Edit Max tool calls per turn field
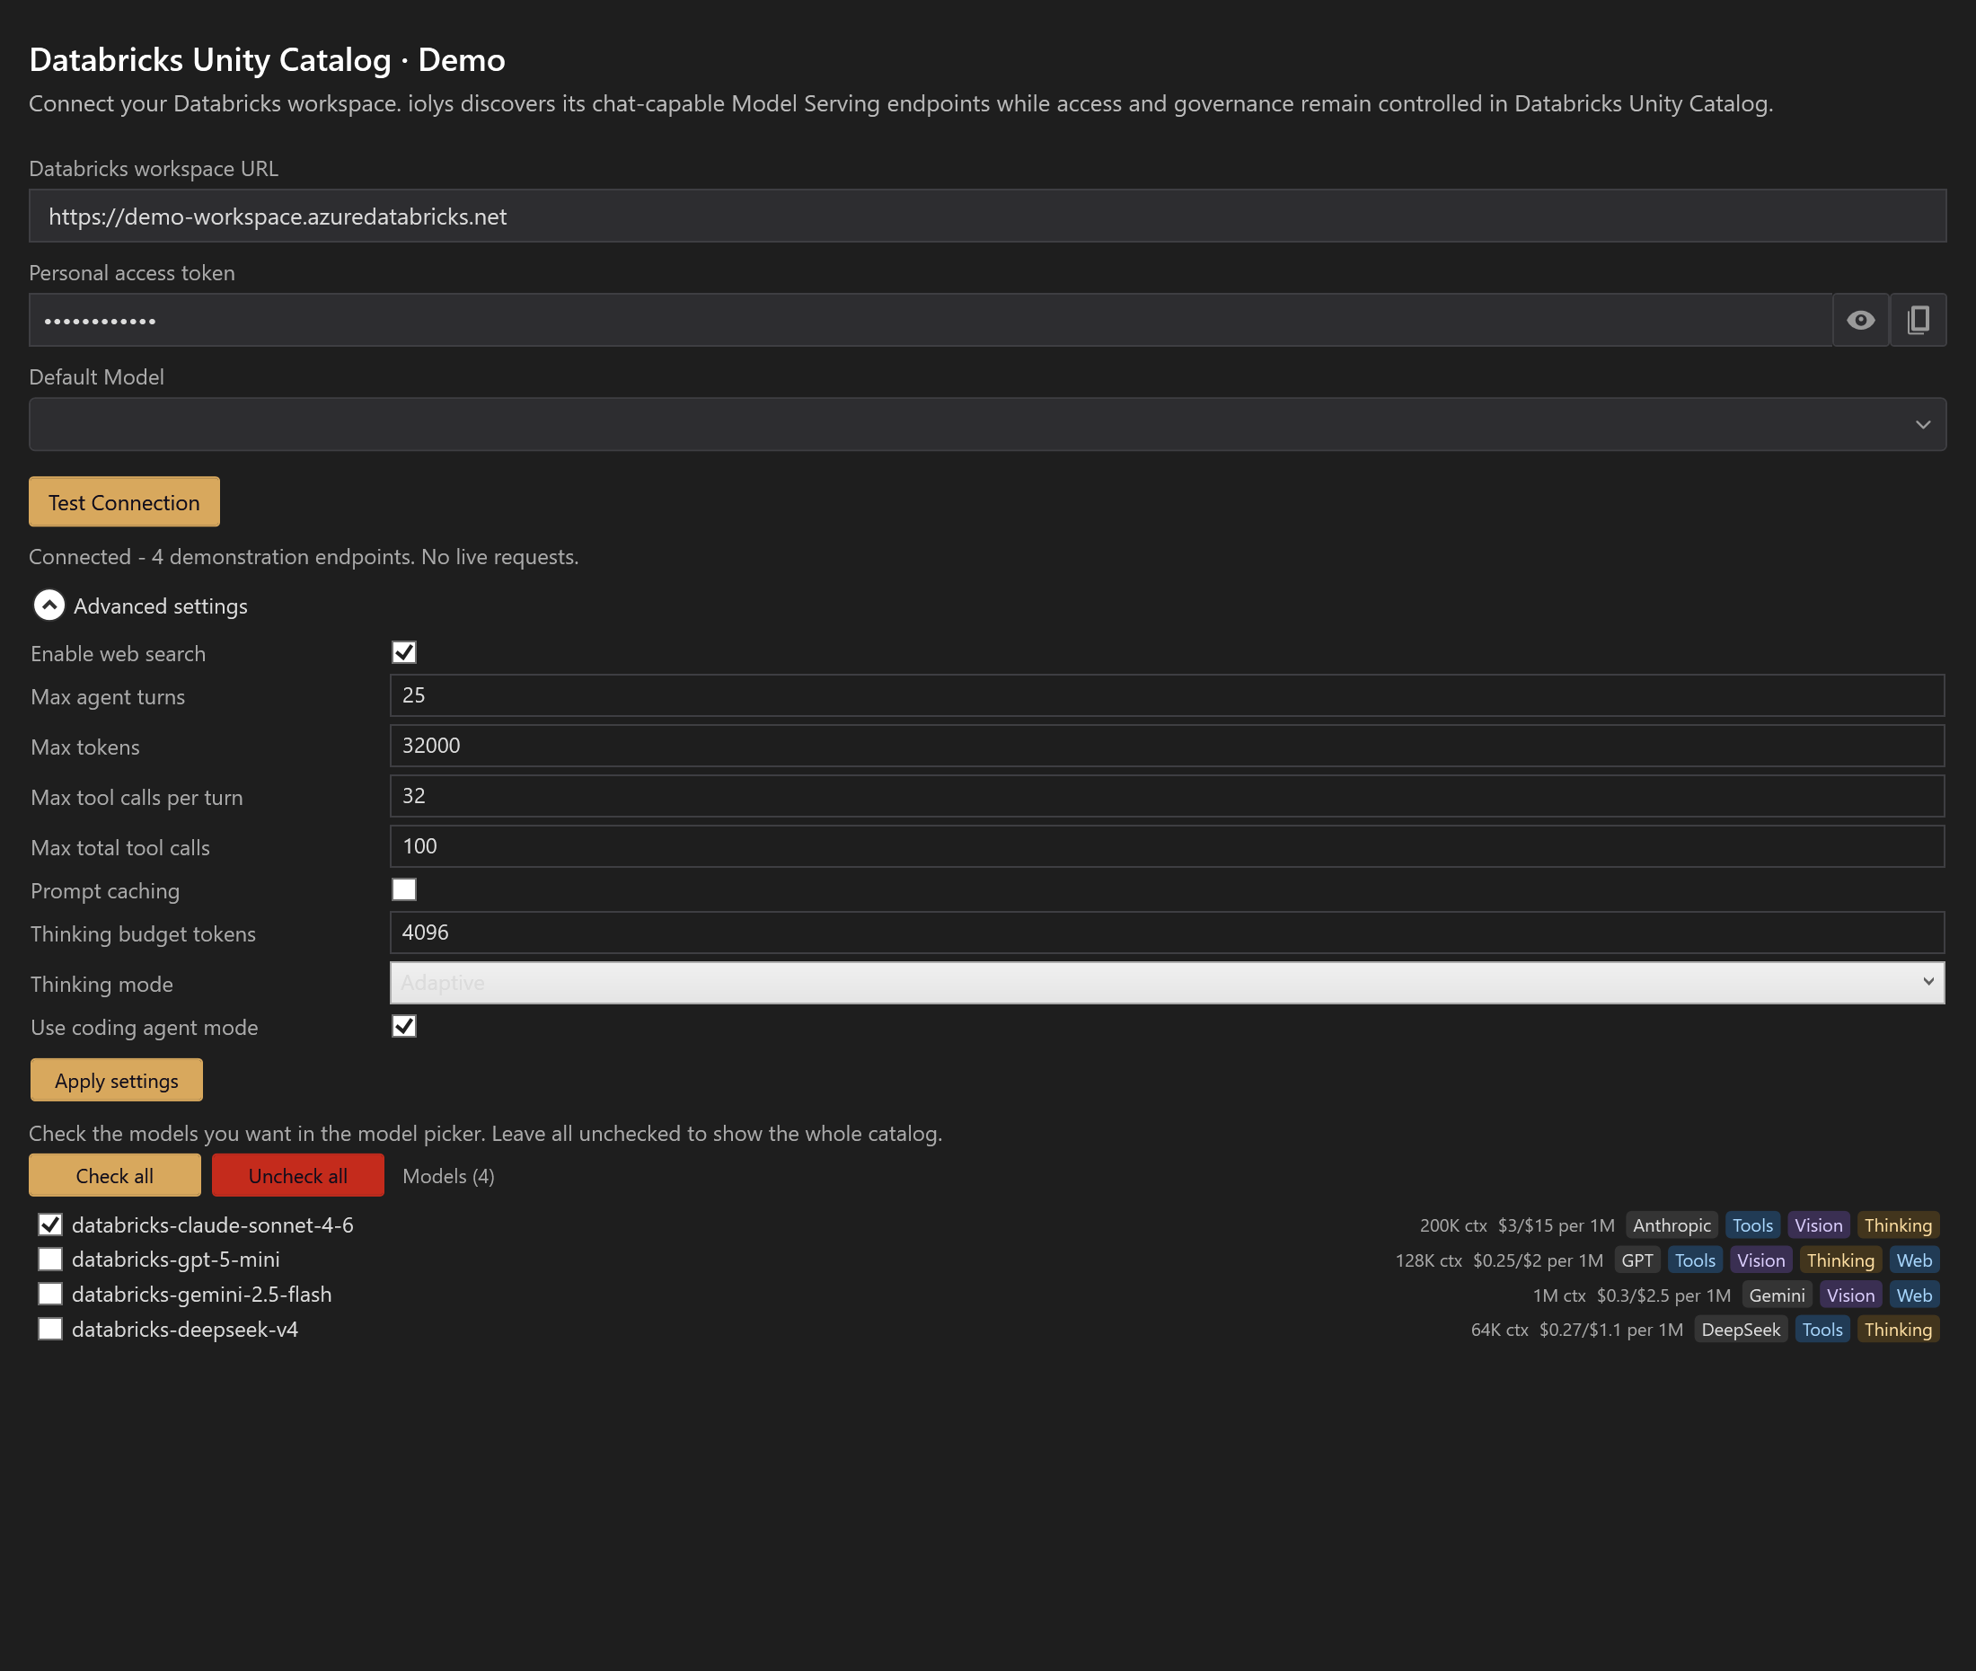Image resolution: width=1976 pixels, height=1671 pixels. 1167,796
